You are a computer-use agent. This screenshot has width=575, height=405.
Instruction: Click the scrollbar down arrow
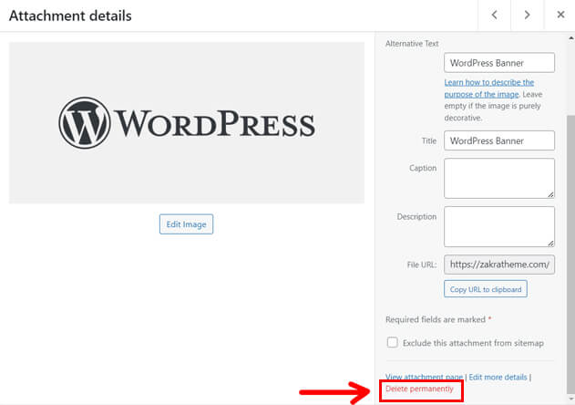point(571,399)
